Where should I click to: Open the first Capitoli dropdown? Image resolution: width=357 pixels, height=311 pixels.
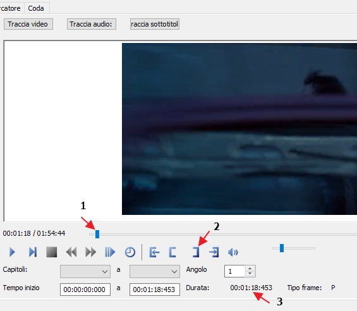click(85, 271)
